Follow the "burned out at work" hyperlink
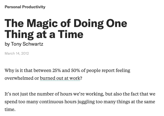This screenshot has height=116, width=164. 60,78
